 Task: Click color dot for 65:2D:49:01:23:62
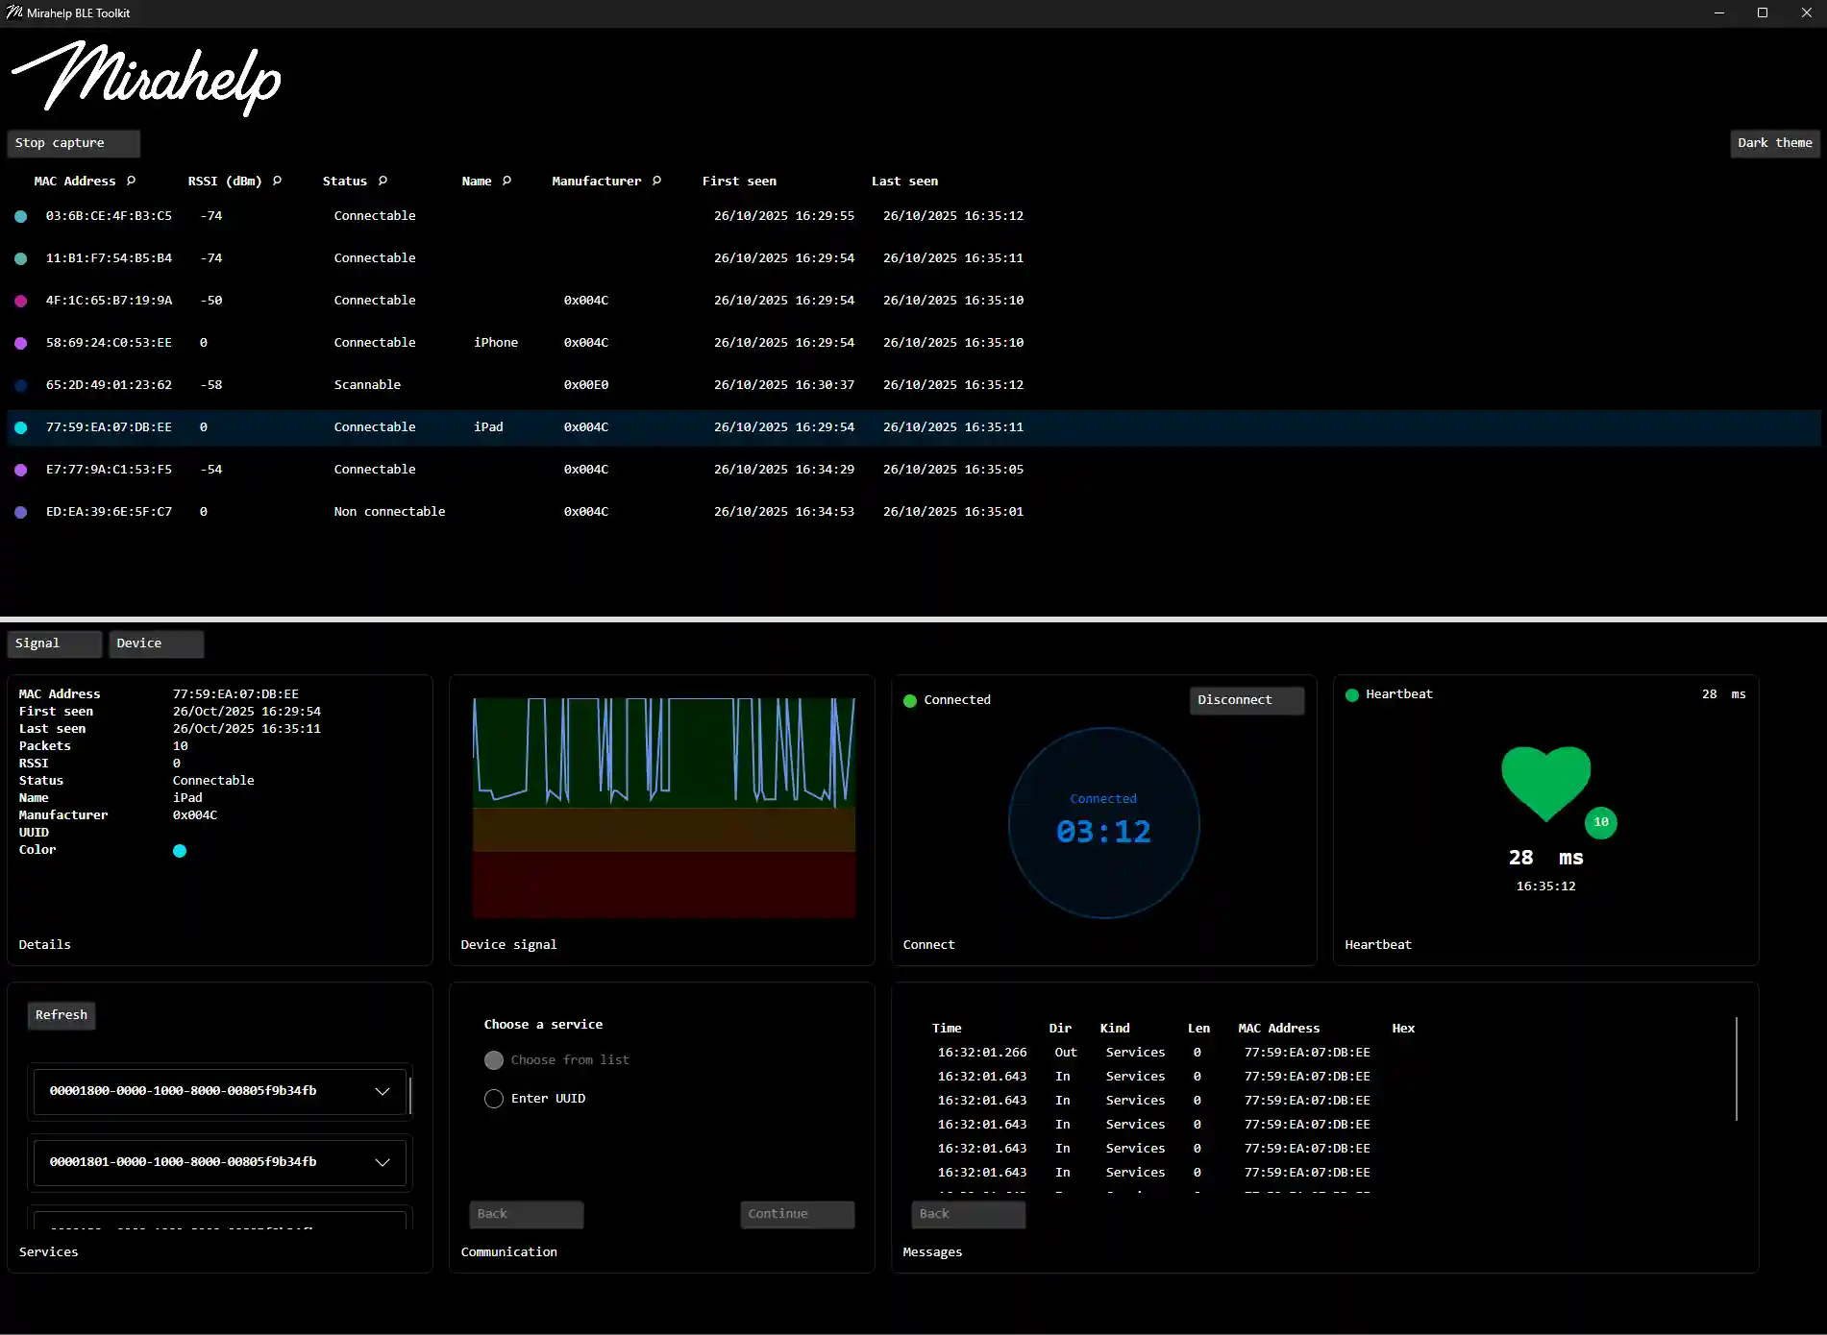click(x=21, y=386)
